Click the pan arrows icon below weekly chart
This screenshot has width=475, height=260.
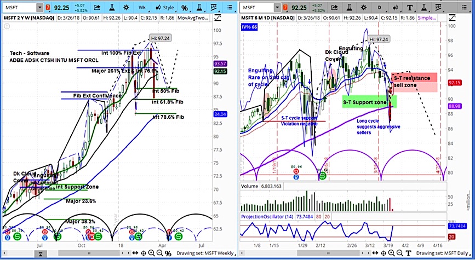point(136,253)
